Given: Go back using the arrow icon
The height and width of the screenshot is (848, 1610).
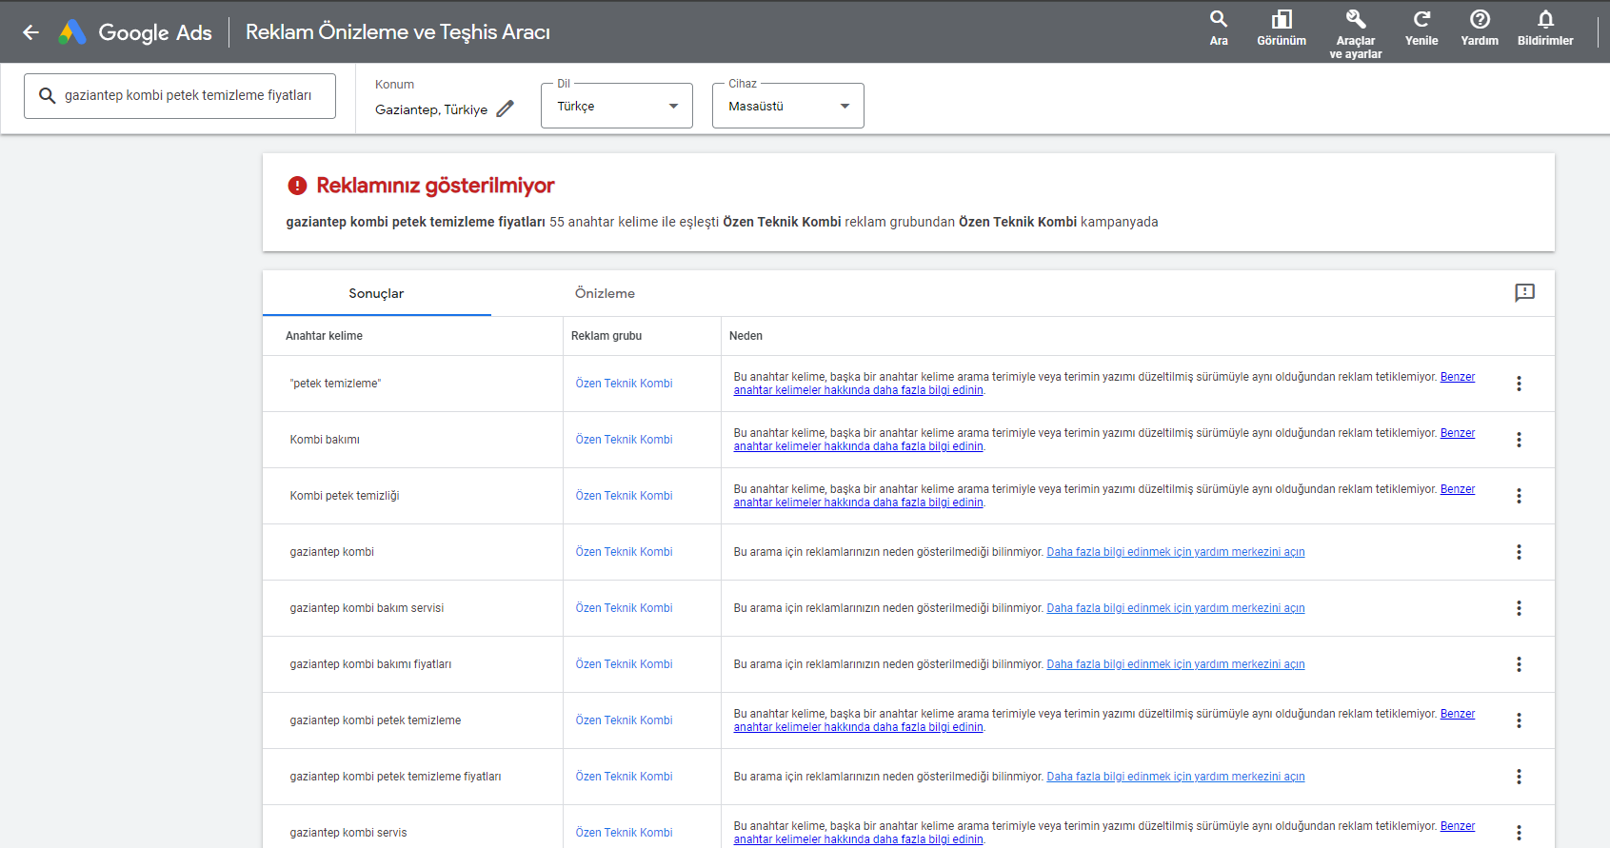Looking at the screenshot, I should click(30, 32).
